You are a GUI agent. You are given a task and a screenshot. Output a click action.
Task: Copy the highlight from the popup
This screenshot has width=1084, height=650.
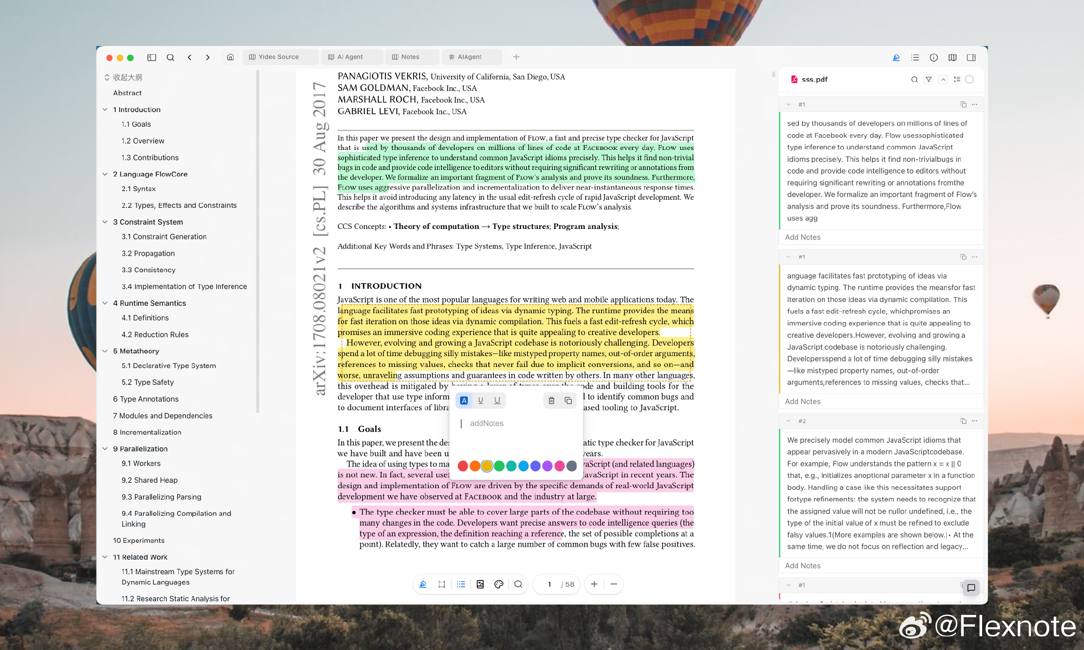(x=568, y=400)
